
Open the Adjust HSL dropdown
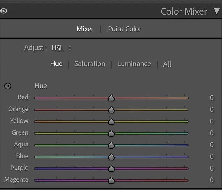tap(61, 48)
